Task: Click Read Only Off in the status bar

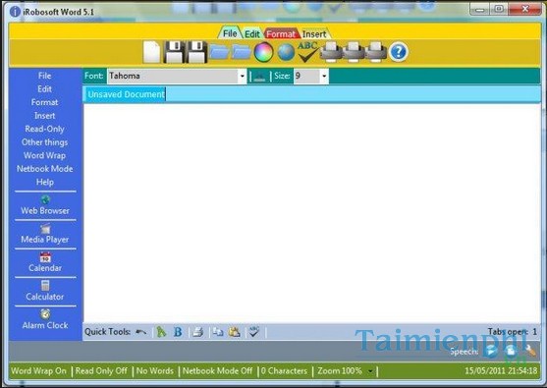Action: [101, 371]
